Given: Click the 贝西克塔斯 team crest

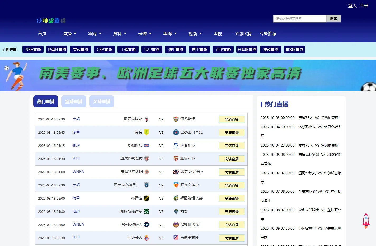Looking at the screenshot, I should (147, 119).
